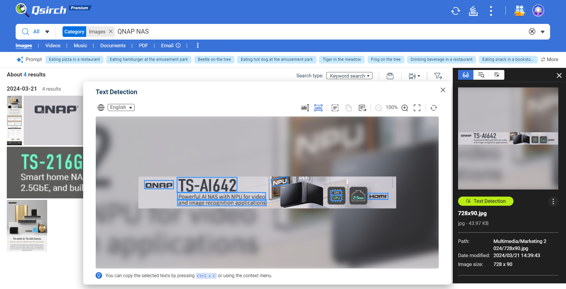Select the text cursor selection mode icon
The height and width of the screenshot is (289, 566).
pos(305,108)
